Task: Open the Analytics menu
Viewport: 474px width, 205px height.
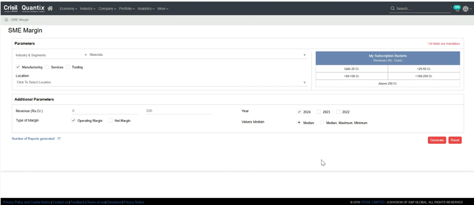Action: click(x=146, y=9)
